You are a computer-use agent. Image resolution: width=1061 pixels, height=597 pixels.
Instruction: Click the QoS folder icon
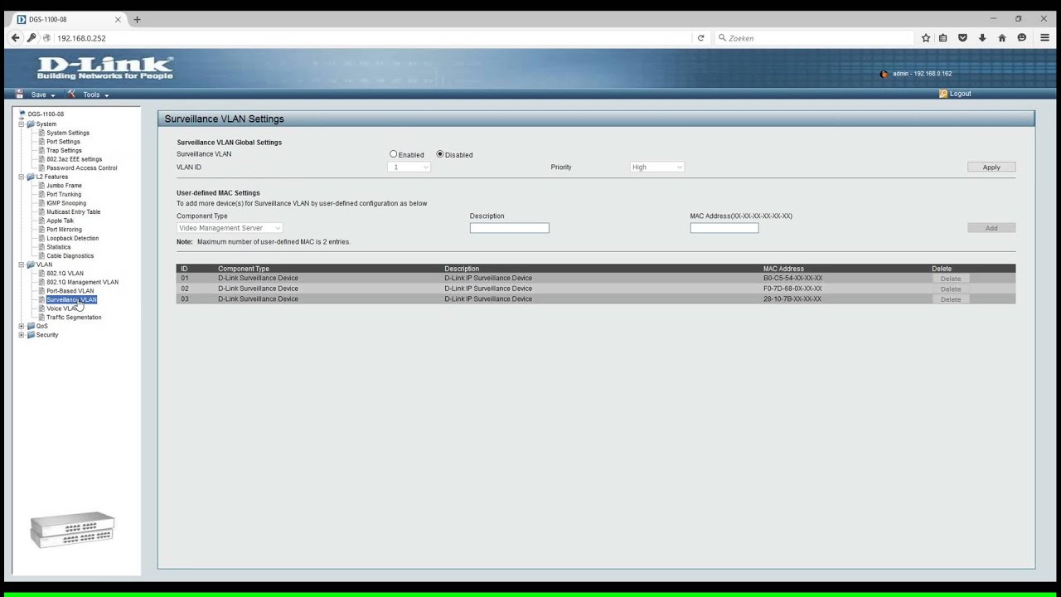tap(31, 326)
